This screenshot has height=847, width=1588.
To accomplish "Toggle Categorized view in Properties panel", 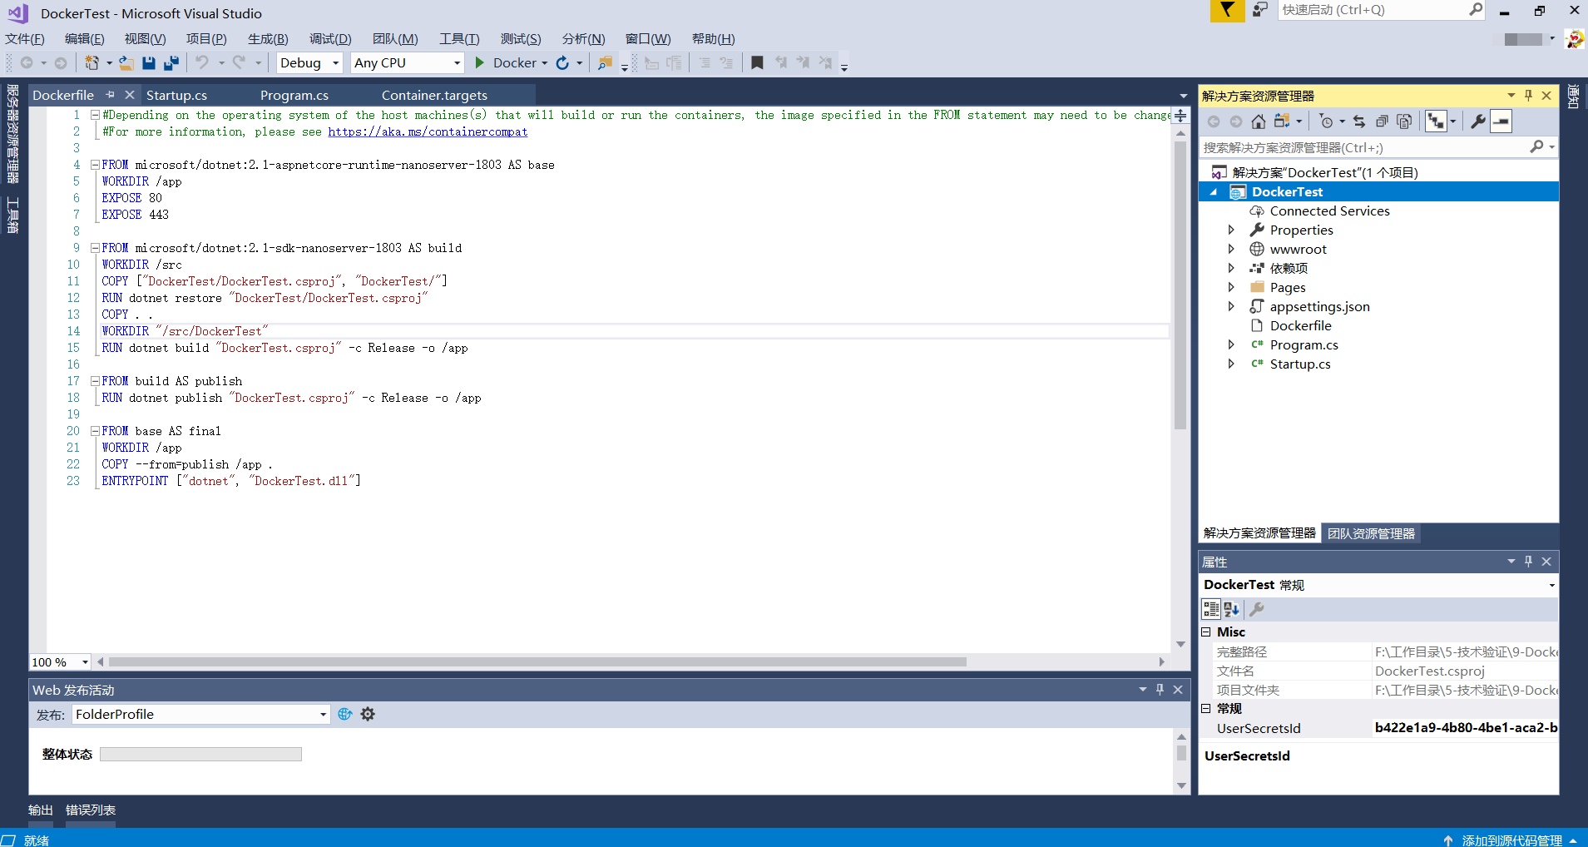I will point(1211,609).
